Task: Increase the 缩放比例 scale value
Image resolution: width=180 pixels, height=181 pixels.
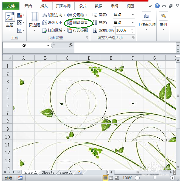Action: tap(132, 29)
